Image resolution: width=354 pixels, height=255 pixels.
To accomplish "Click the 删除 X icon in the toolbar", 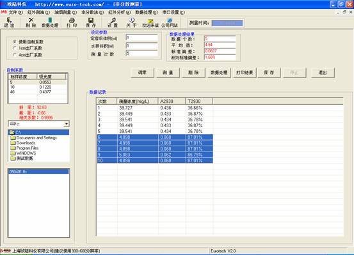I will (31, 22).
